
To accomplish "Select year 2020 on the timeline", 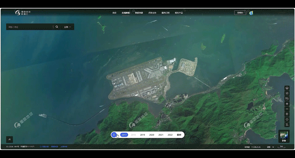I will point(151,135).
